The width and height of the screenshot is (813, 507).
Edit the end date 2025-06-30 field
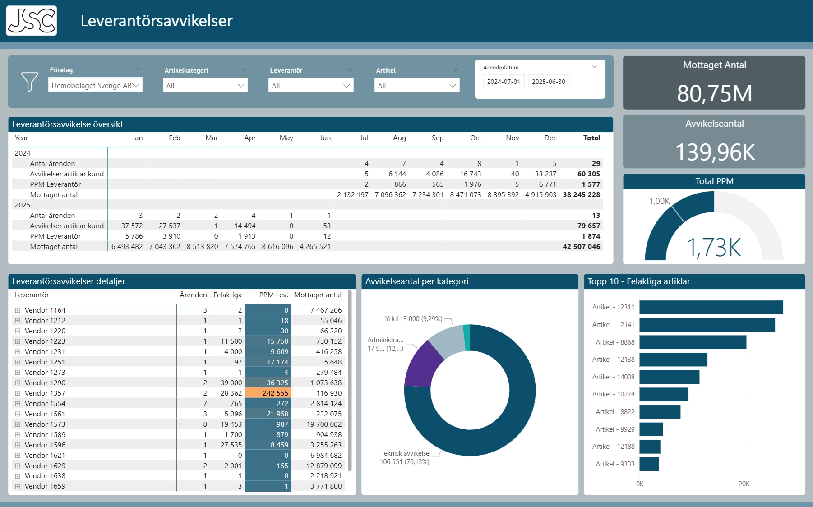pyautogui.click(x=548, y=82)
